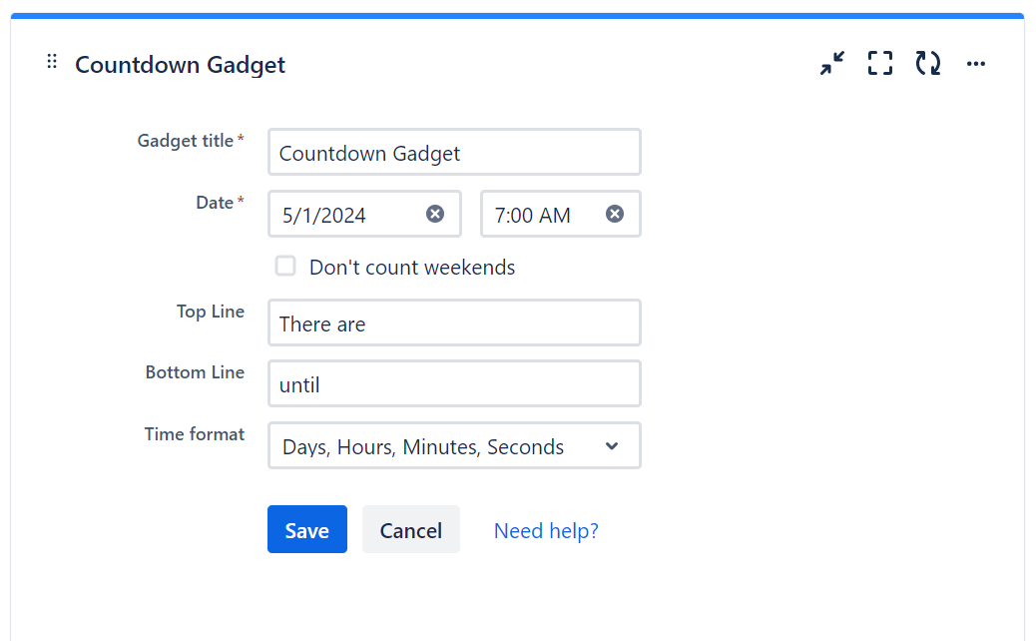Maximize the gadget to full screen

point(879,65)
